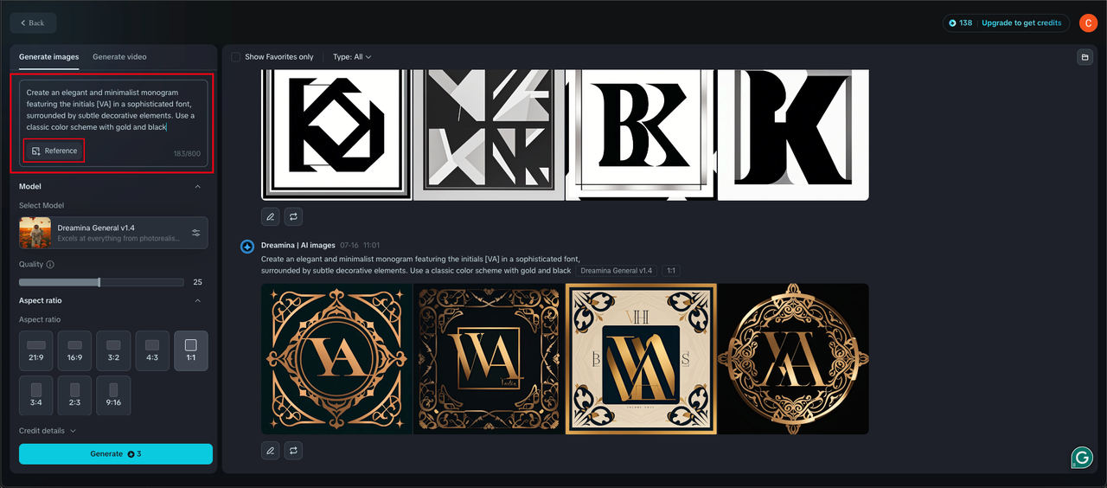The height and width of the screenshot is (488, 1107).
Task: Click the credits coin icon showing 138
Action: (952, 23)
